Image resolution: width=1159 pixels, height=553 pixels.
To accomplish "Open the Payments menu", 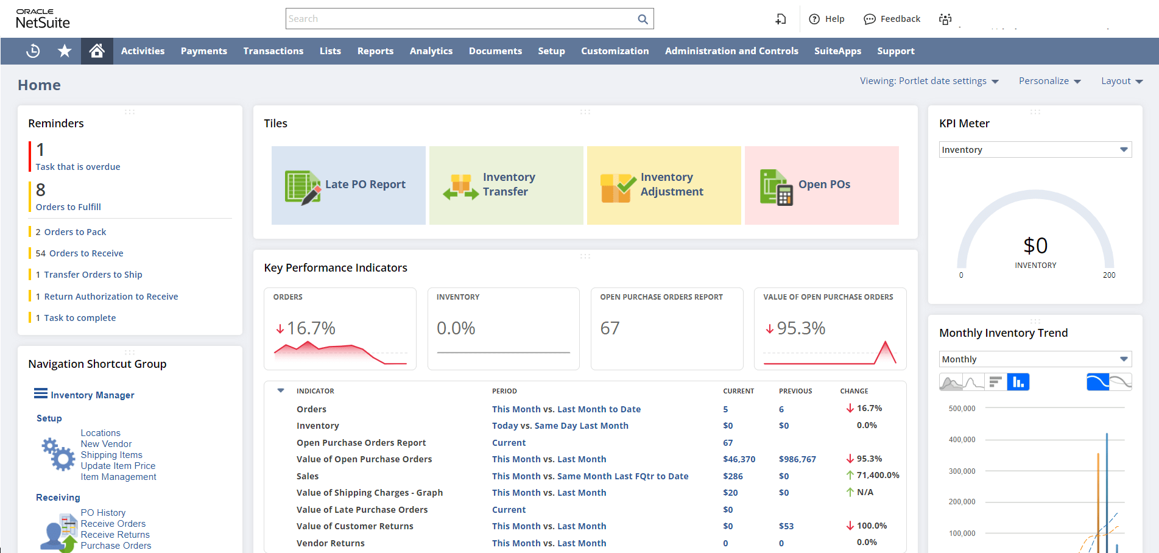I will (x=204, y=51).
